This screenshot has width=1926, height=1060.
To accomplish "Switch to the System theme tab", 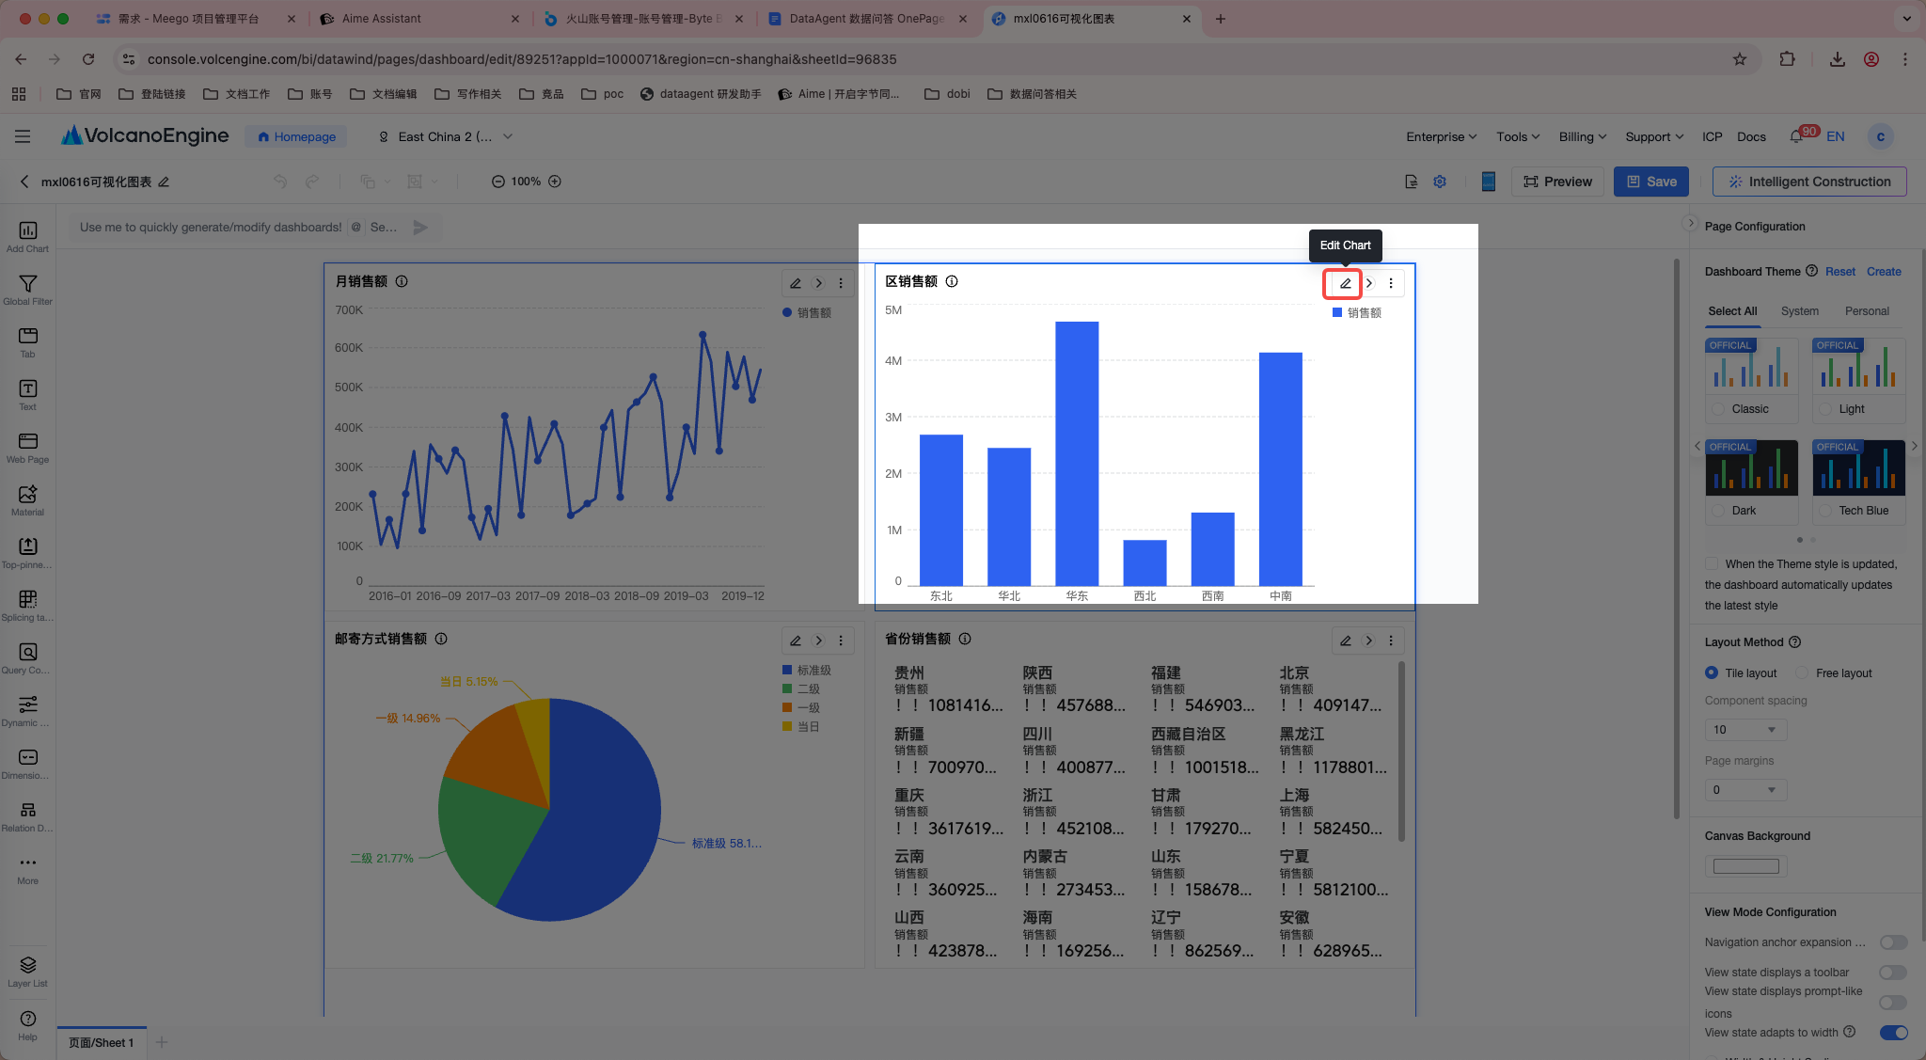I will (1799, 311).
